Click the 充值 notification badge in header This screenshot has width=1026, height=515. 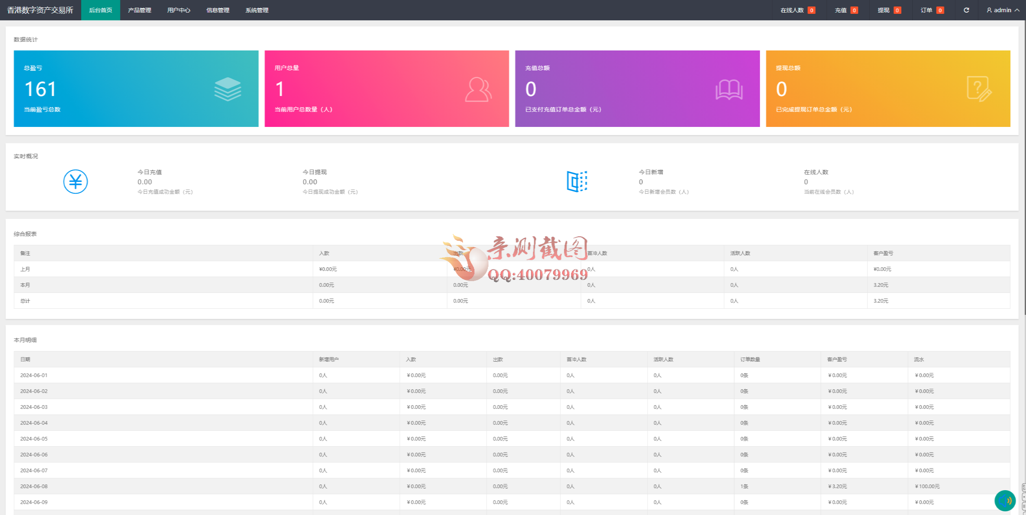coord(855,10)
